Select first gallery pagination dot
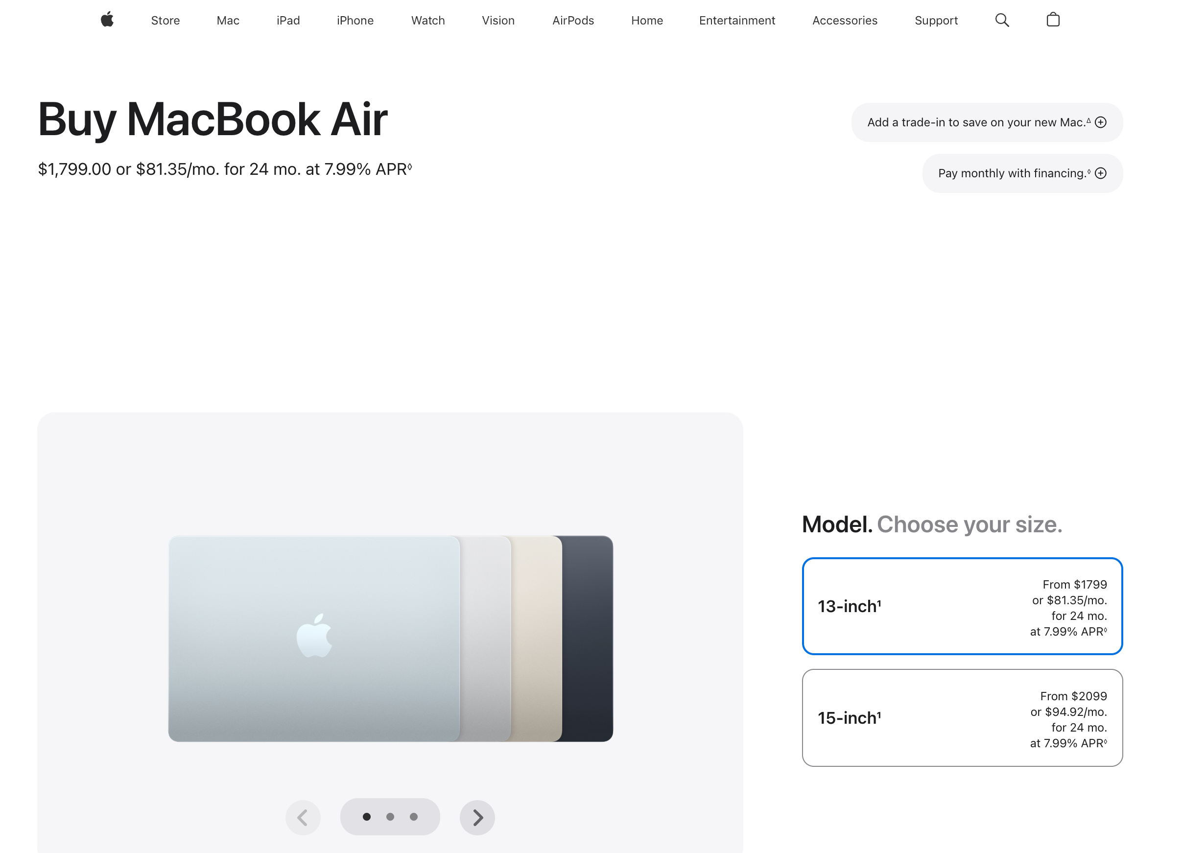This screenshot has width=1183, height=853. pyautogui.click(x=367, y=817)
